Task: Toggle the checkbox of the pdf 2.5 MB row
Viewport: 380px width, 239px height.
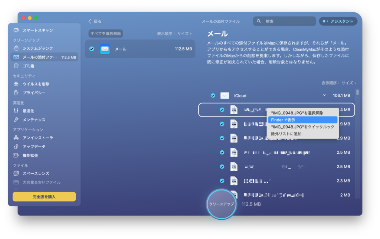Action: click(x=222, y=153)
